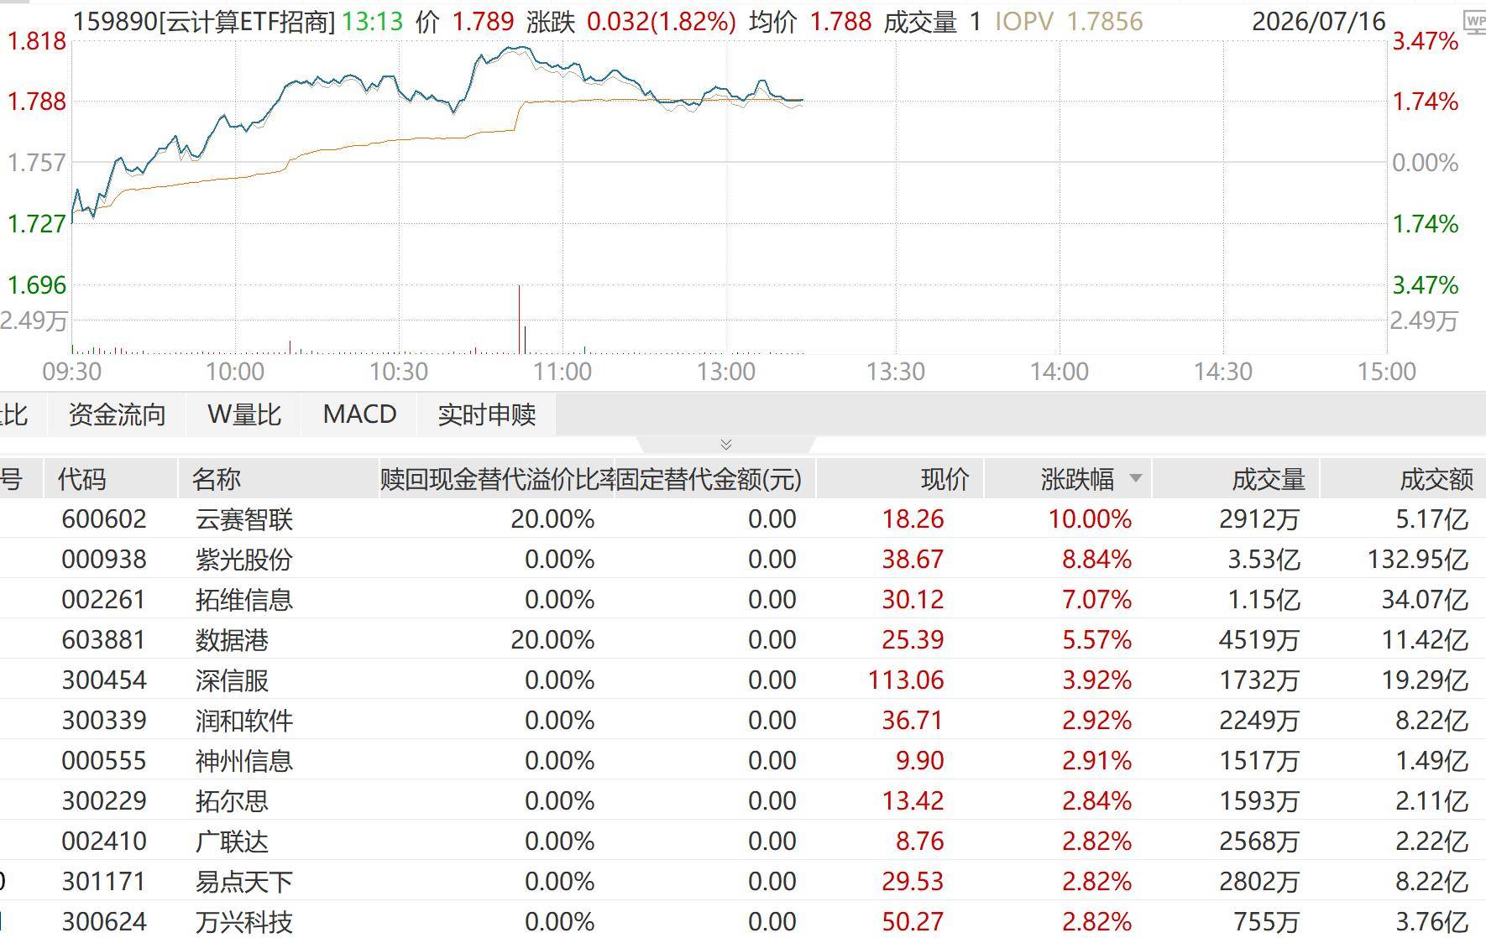
Task: Click the 13:30 time axis label
Action: [896, 372]
